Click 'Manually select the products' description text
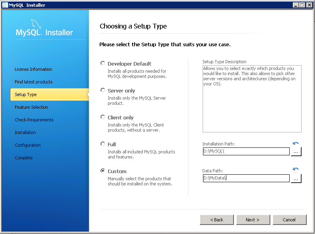This screenshot has height=234, width=315. (x=140, y=181)
